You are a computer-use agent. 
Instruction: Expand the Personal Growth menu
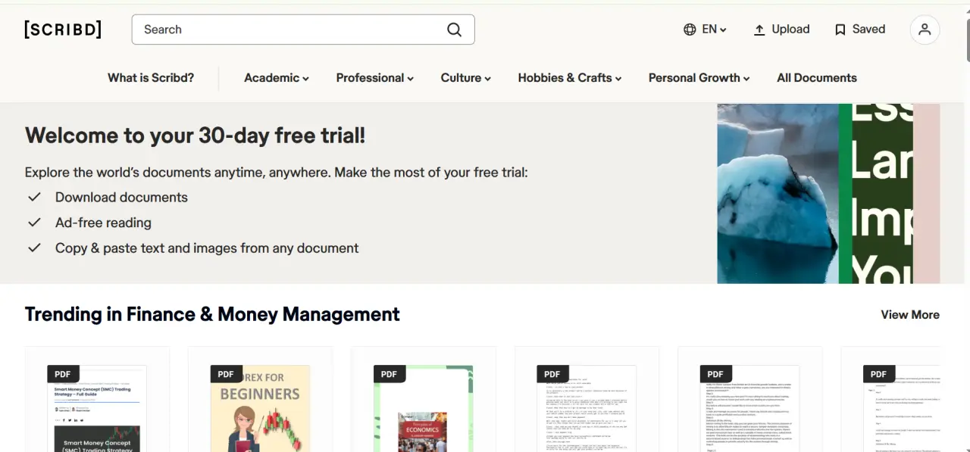point(699,78)
